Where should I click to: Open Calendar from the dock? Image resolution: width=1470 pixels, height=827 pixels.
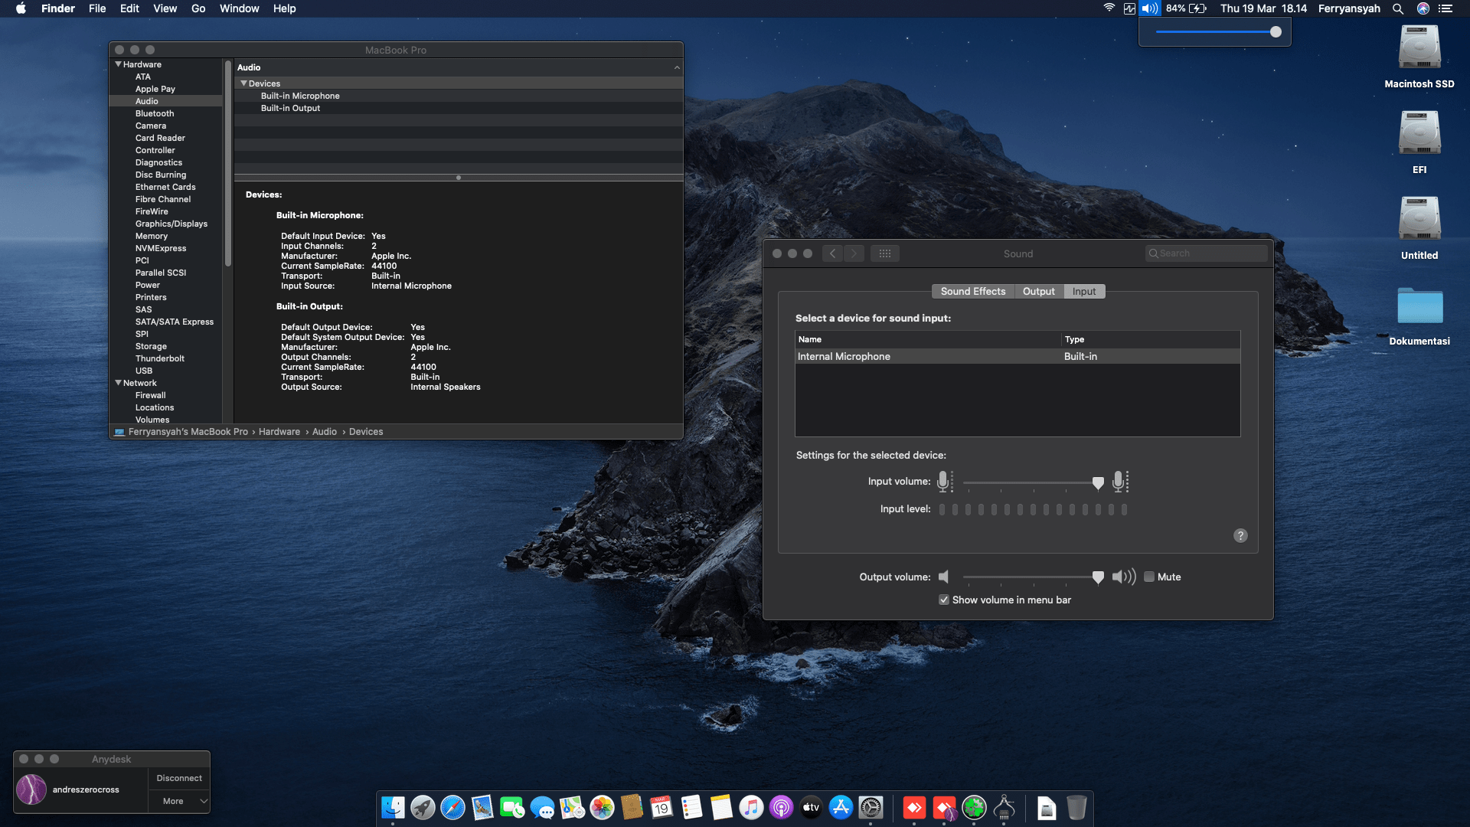(x=661, y=807)
